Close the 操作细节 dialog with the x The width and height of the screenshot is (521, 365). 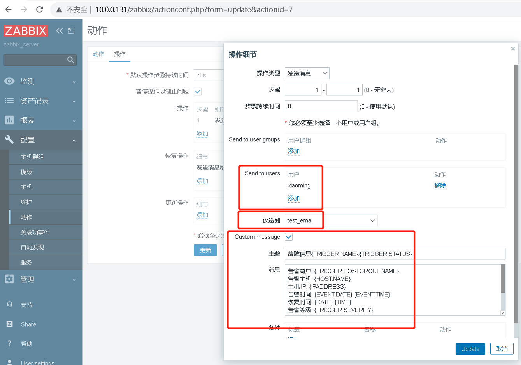(513, 49)
